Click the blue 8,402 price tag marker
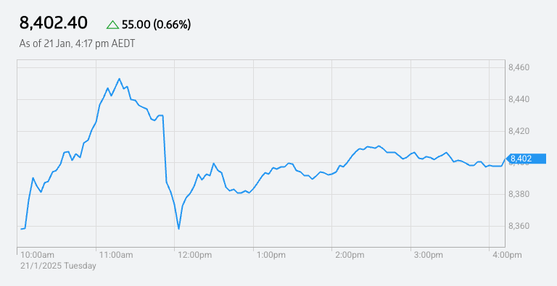Viewport: 557px width, 286px height. point(526,159)
